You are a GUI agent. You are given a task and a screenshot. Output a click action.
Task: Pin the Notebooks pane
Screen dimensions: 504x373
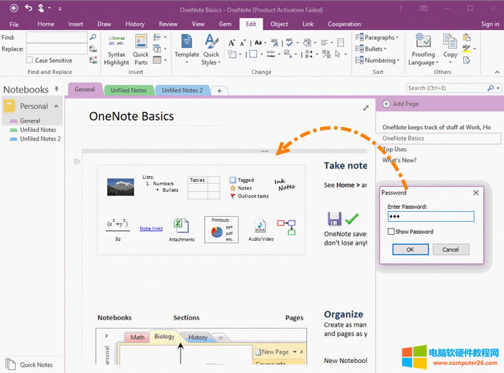pos(56,90)
